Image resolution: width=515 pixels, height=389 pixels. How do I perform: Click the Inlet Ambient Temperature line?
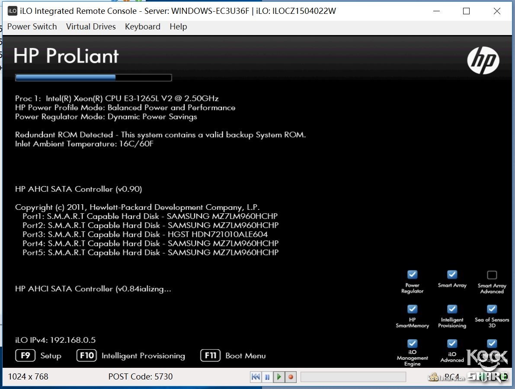(84, 144)
